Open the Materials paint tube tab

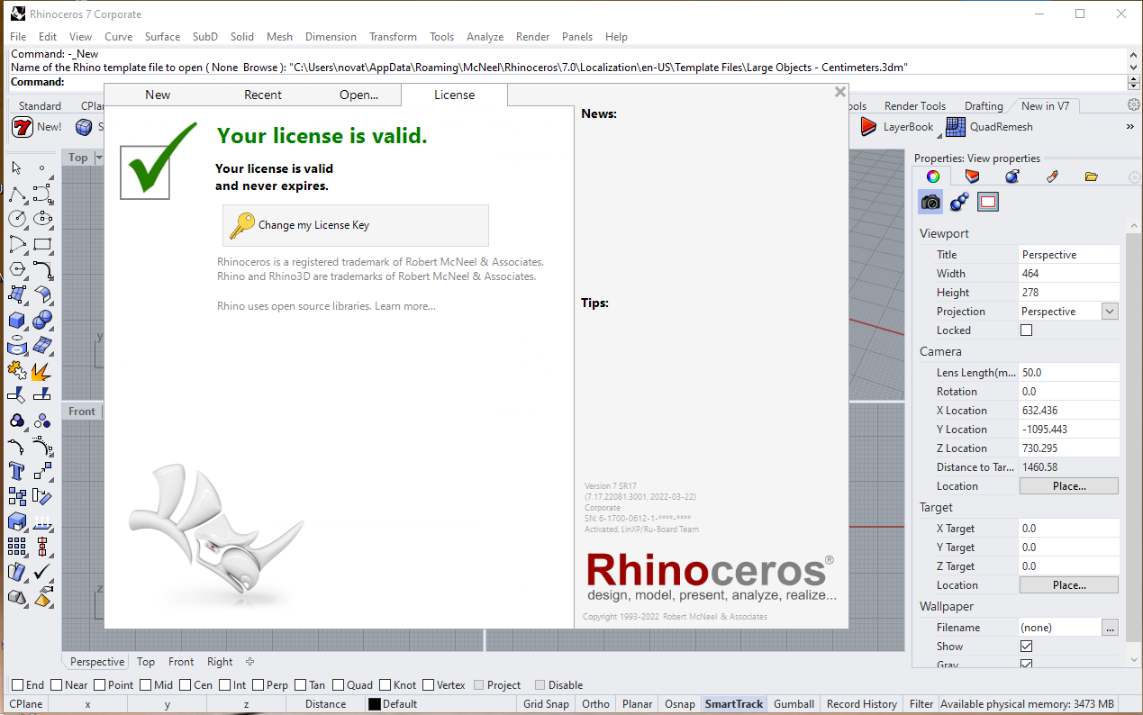[x=1052, y=176]
